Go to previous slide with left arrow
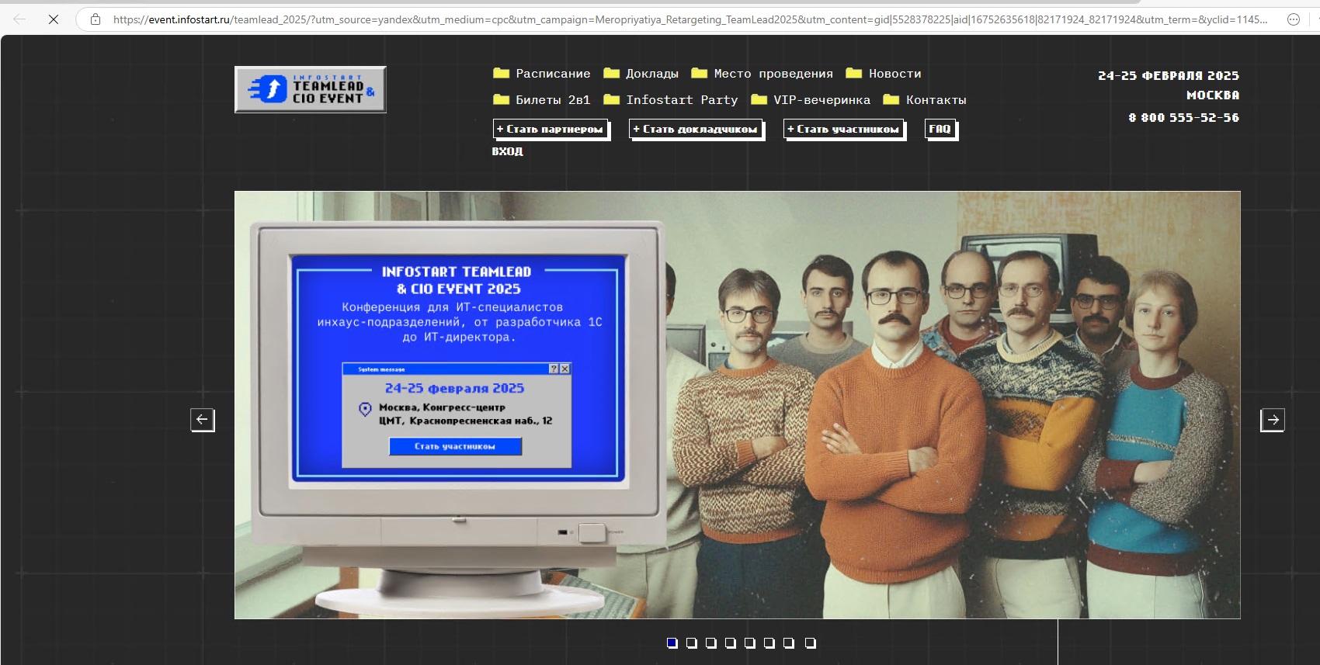1320x665 pixels. pos(202,420)
